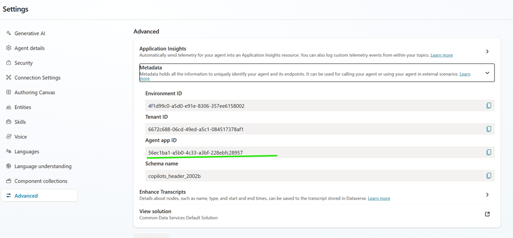
Task: Go to Connection Settings
Action: [37, 78]
